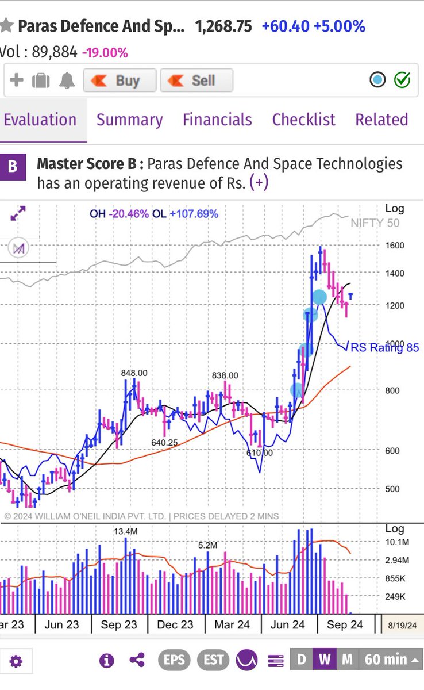Toggle the Log volume scale label

pyautogui.click(x=395, y=528)
